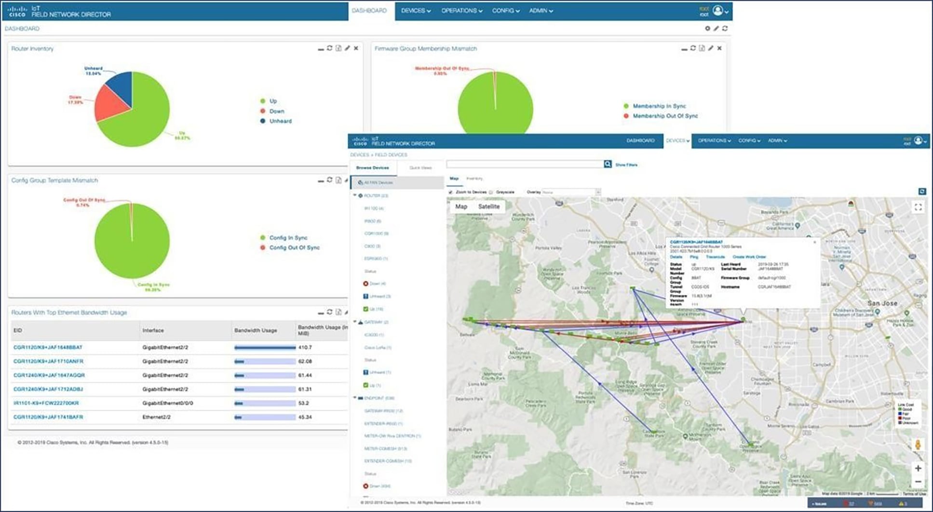Open the DEVICES menu in Dashboard window

[x=416, y=11]
